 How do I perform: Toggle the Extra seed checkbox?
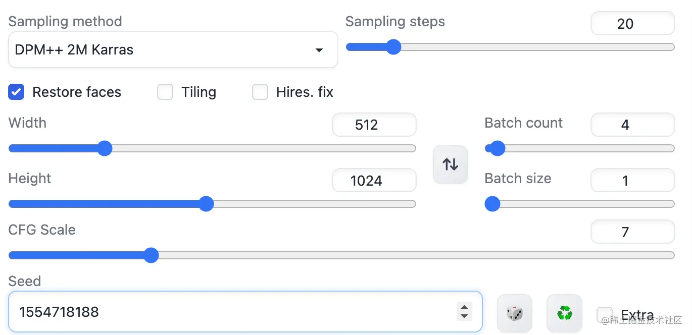pos(605,314)
